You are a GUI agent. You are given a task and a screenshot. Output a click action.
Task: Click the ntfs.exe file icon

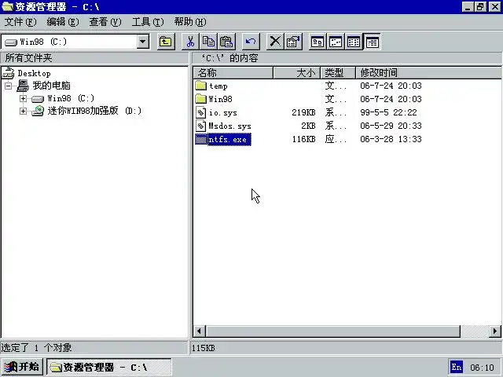pyautogui.click(x=201, y=140)
